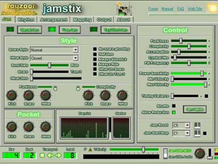The height and width of the screenshot is (164, 218).
Task: Enable the Half-time checkbox
Action: [95, 54]
